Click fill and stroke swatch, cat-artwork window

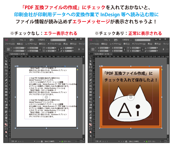[90, 124]
